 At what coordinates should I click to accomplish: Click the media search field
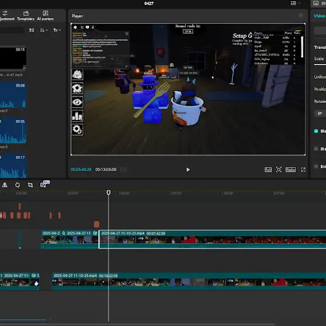(12, 30)
